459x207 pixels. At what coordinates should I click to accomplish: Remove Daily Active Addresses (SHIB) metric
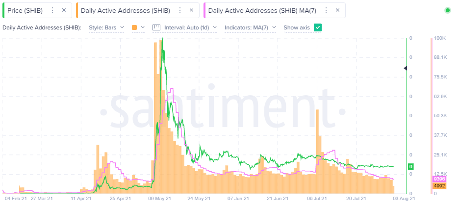[x=191, y=10]
